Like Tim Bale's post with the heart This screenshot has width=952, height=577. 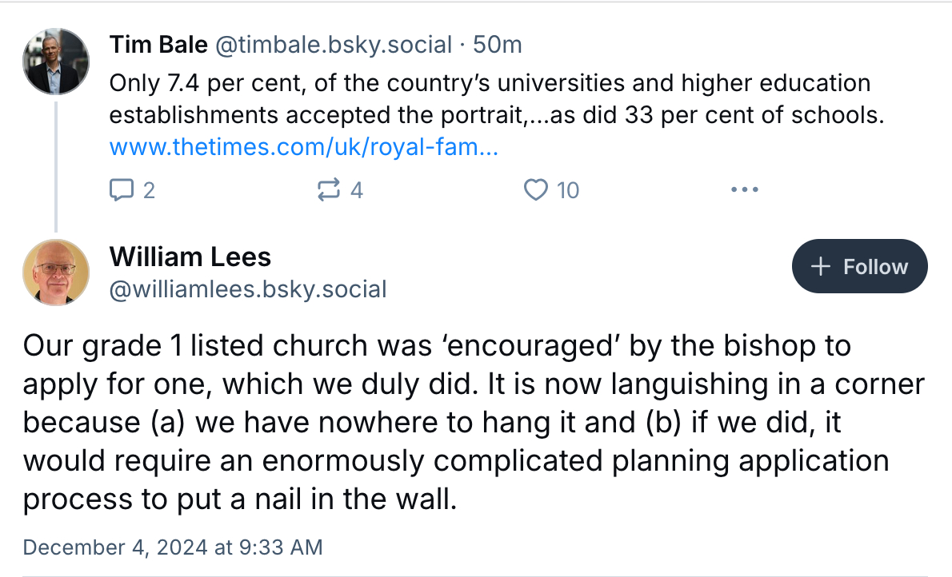pyautogui.click(x=534, y=190)
